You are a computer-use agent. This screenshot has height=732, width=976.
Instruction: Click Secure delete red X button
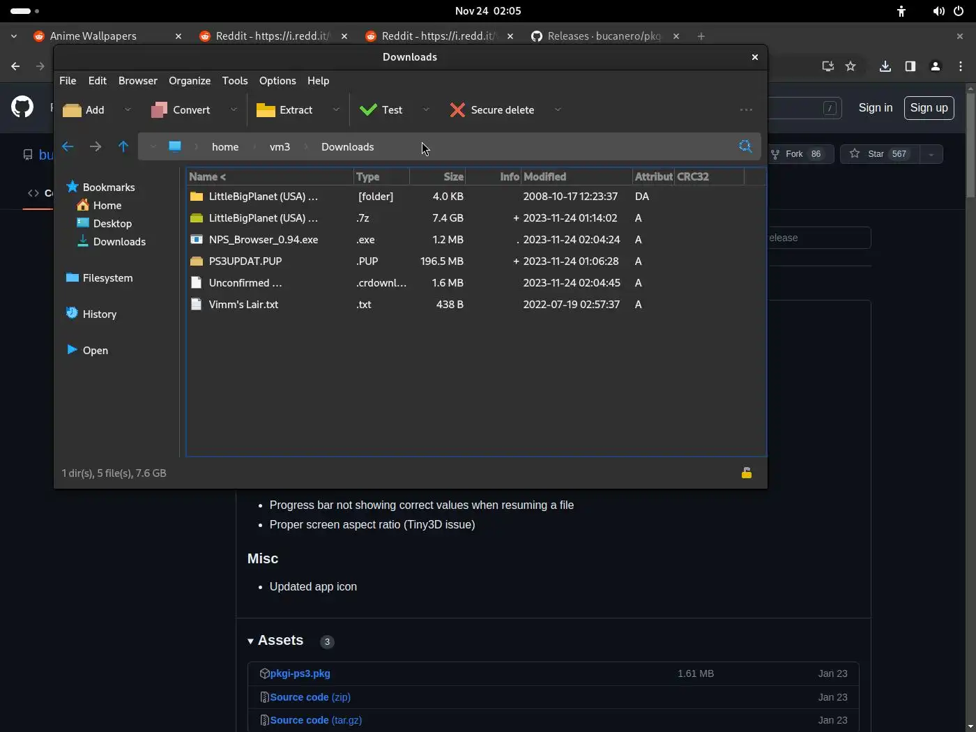[492, 110]
